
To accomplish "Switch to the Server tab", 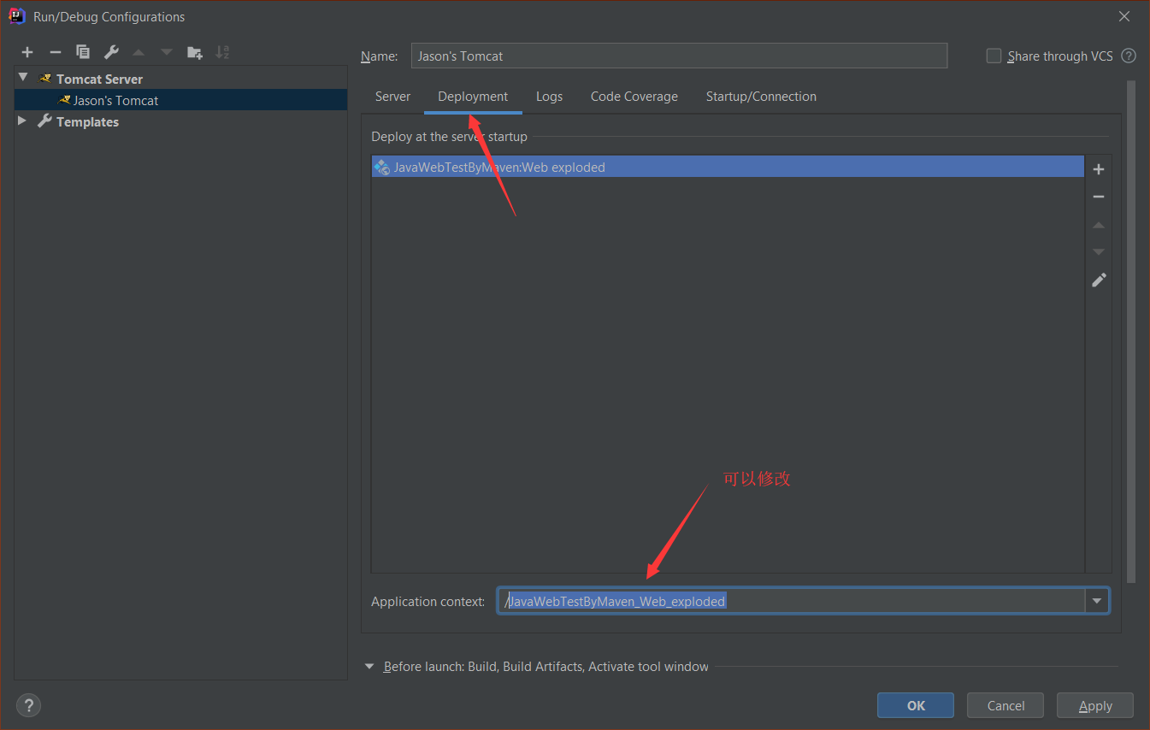I will pyautogui.click(x=392, y=97).
